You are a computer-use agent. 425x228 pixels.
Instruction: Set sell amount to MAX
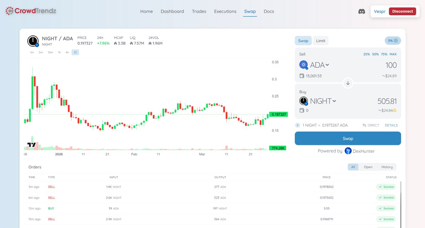click(x=393, y=54)
